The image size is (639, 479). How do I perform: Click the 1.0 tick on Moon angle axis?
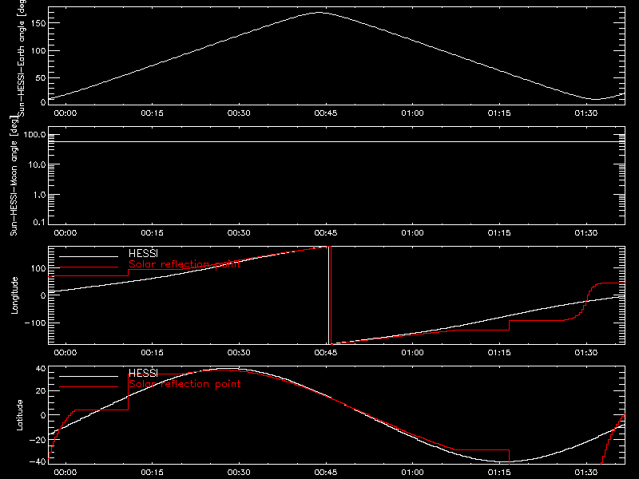pyautogui.click(x=39, y=195)
